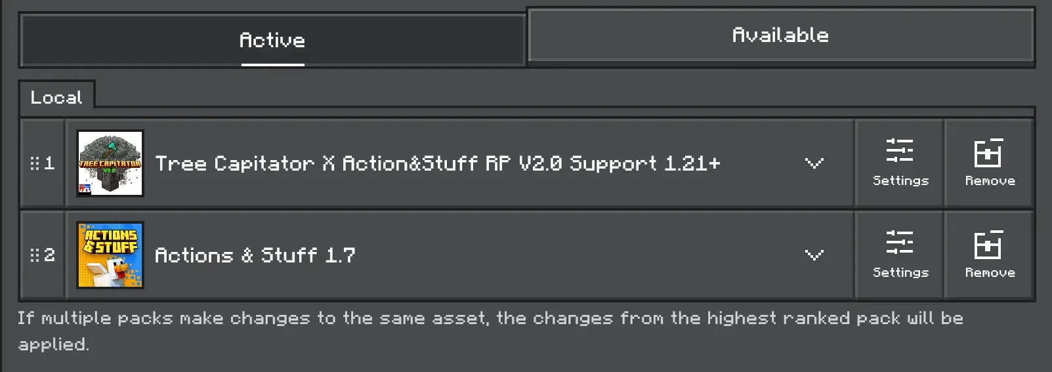Click the remove box icon for Tree Capitator
1052x372 pixels.
tap(988, 153)
